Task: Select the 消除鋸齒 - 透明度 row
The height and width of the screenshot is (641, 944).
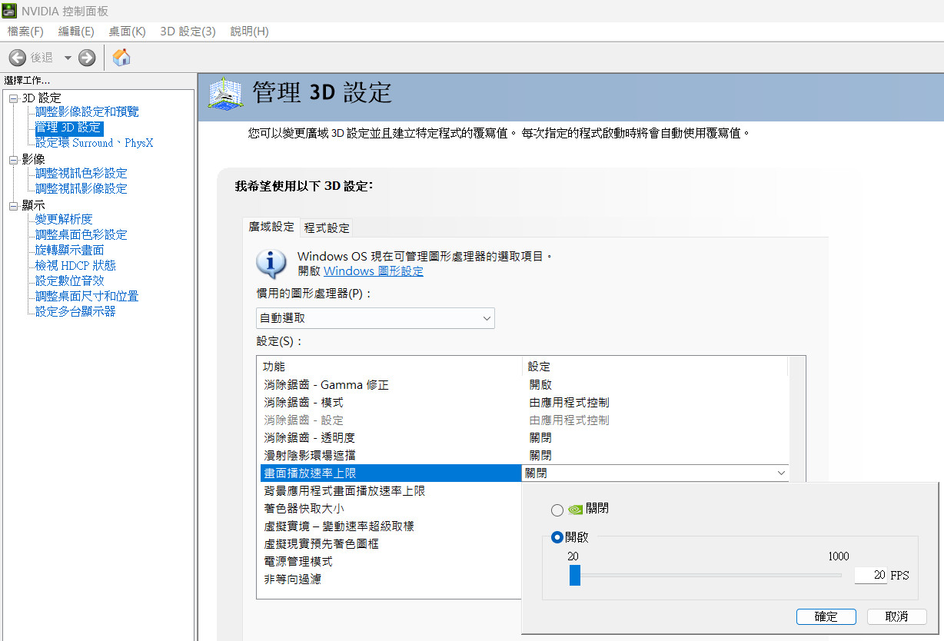Action: tap(523, 438)
